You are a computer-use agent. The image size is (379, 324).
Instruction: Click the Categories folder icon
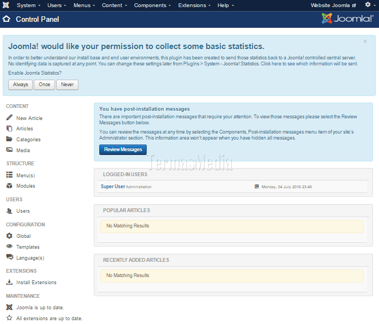pyautogui.click(x=9, y=139)
